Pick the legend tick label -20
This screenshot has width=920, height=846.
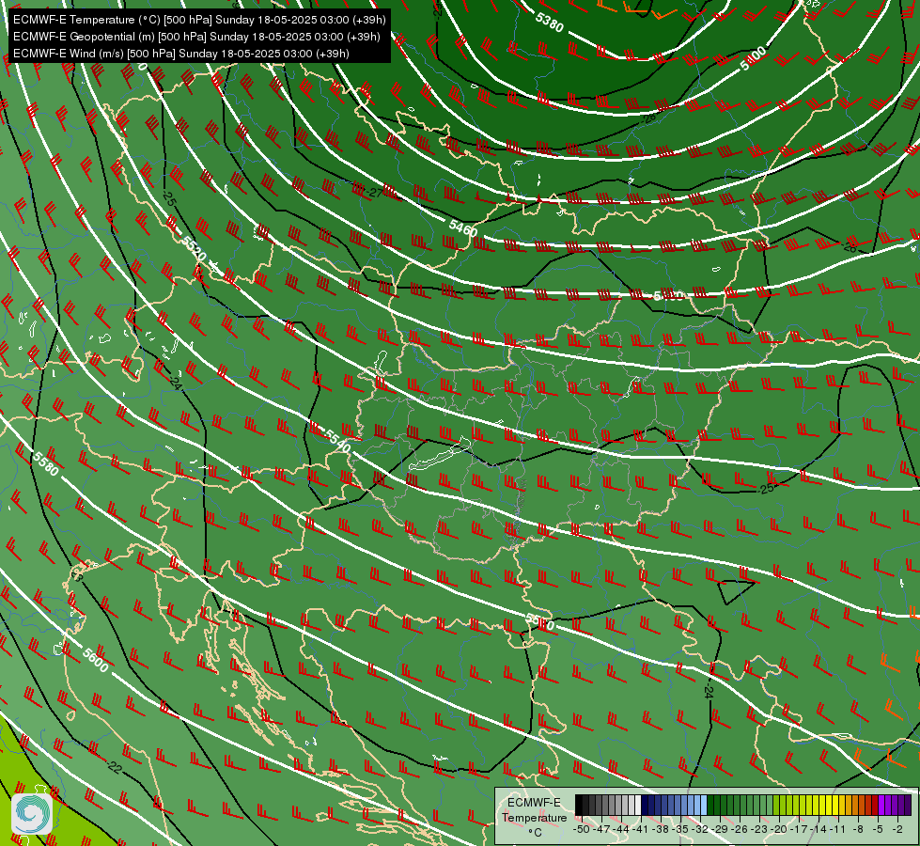tap(780, 829)
